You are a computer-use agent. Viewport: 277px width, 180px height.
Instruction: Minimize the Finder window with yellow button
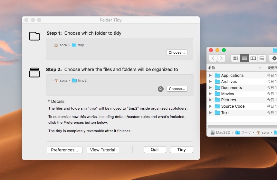[x=217, y=50]
